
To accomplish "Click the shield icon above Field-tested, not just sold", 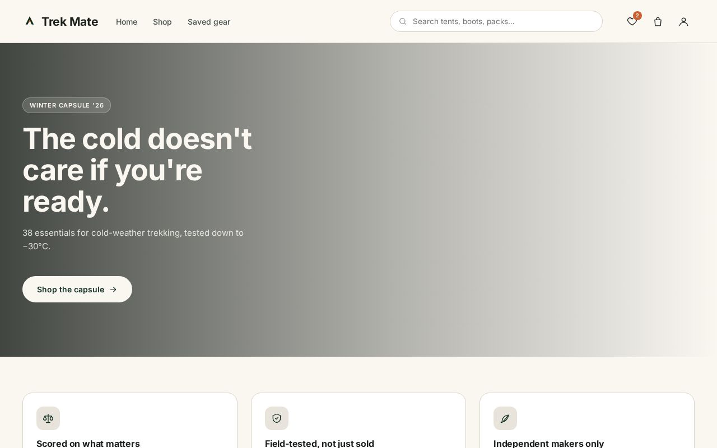I will click(x=277, y=418).
